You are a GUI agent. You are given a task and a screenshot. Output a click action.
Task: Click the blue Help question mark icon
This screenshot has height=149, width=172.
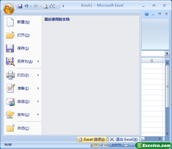[x=147, y=14]
